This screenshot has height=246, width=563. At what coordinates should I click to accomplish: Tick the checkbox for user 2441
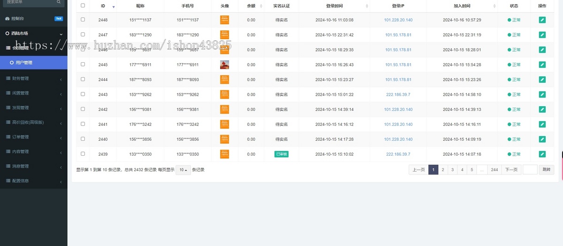click(83, 124)
